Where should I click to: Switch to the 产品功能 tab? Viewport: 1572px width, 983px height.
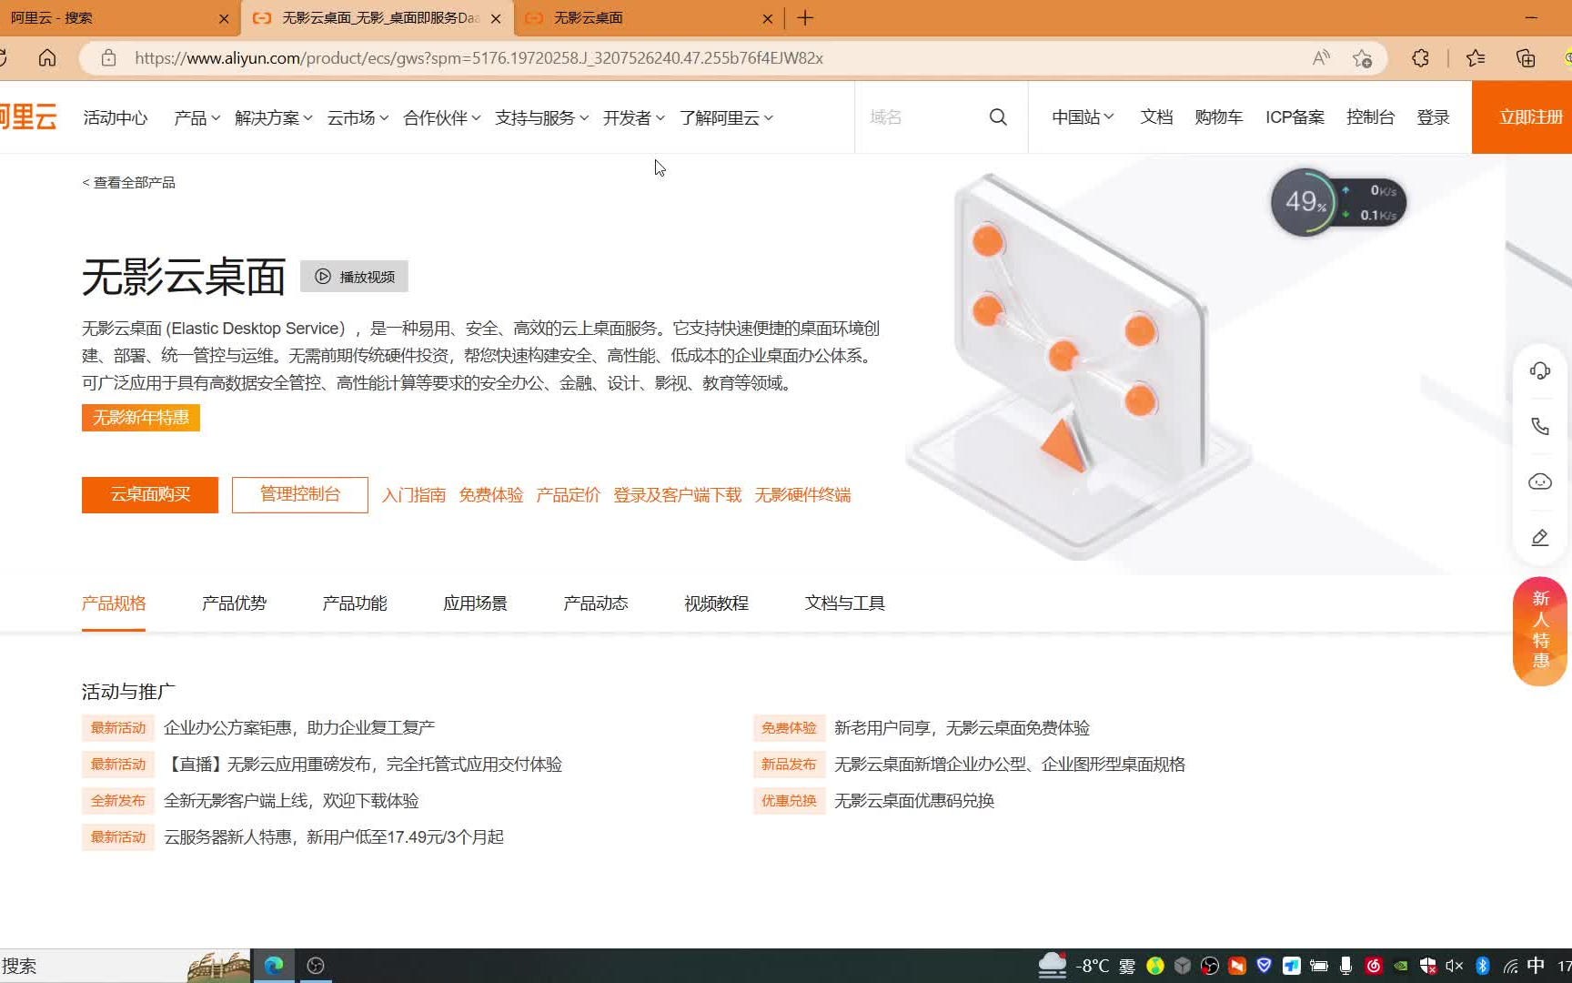click(x=355, y=603)
